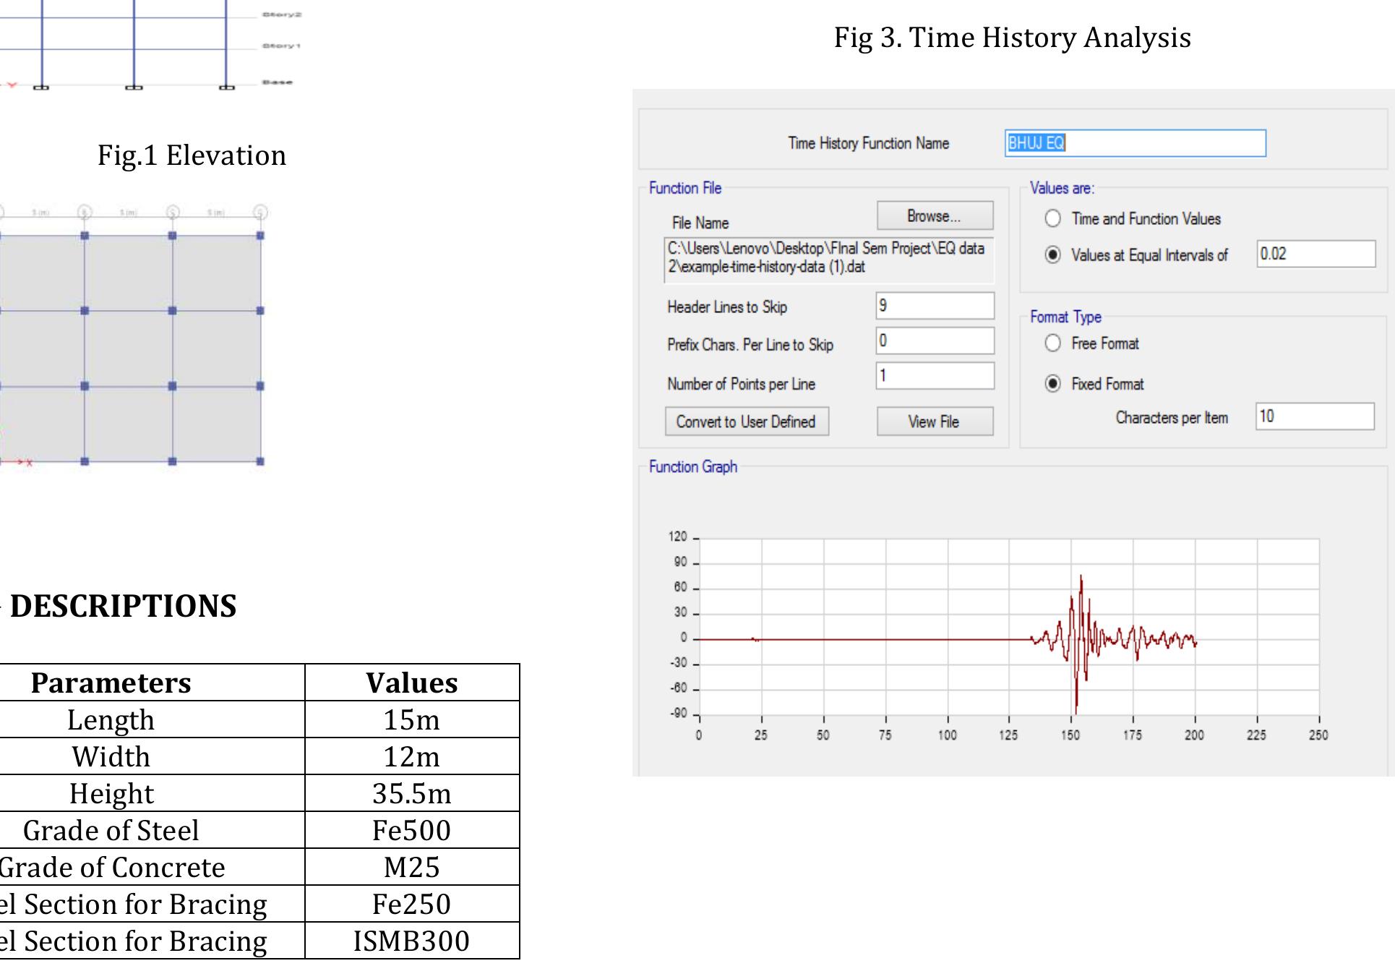Click the 'Grade of Steel' row label
Screen dimensions: 1395x966
pos(111,830)
